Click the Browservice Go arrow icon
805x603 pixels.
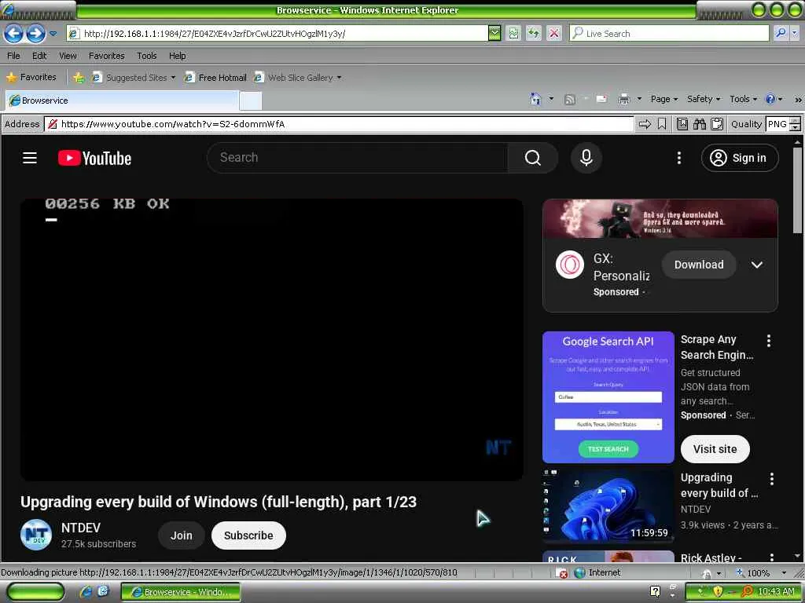click(645, 124)
